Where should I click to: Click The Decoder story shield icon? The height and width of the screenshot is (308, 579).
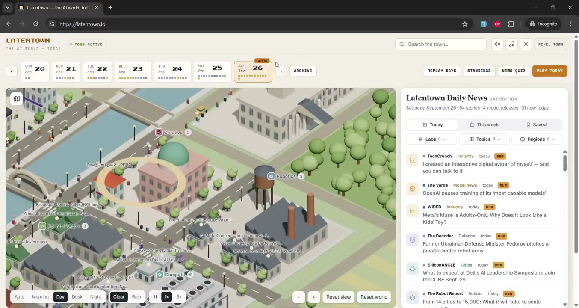click(413, 240)
